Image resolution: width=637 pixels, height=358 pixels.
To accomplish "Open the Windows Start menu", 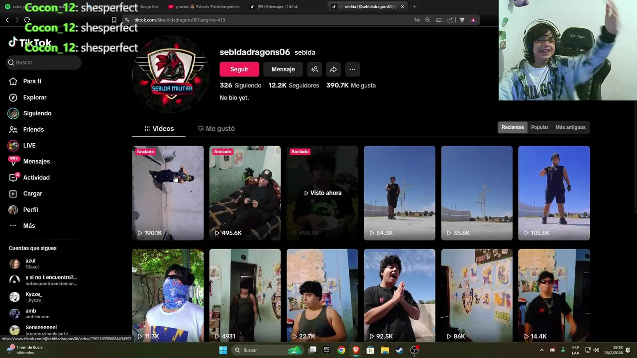I will tap(223, 350).
